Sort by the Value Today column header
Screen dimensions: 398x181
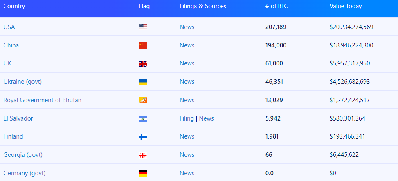tap(346, 6)
